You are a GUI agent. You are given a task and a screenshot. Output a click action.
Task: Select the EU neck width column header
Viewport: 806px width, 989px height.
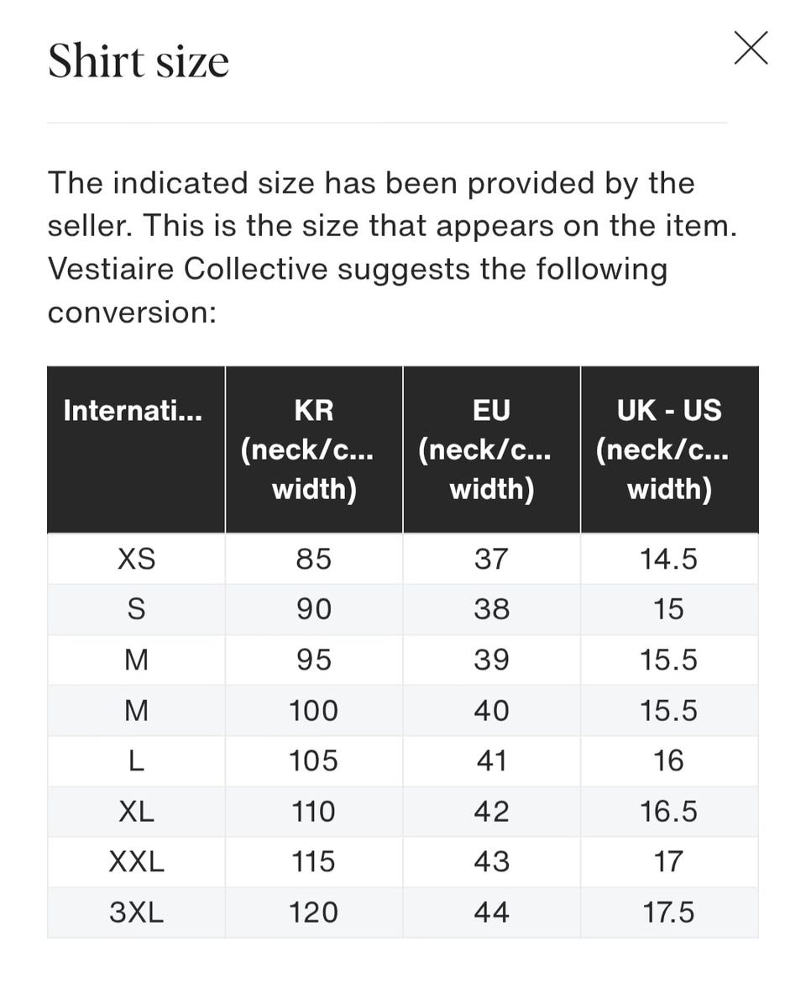[x=491, y=450]
